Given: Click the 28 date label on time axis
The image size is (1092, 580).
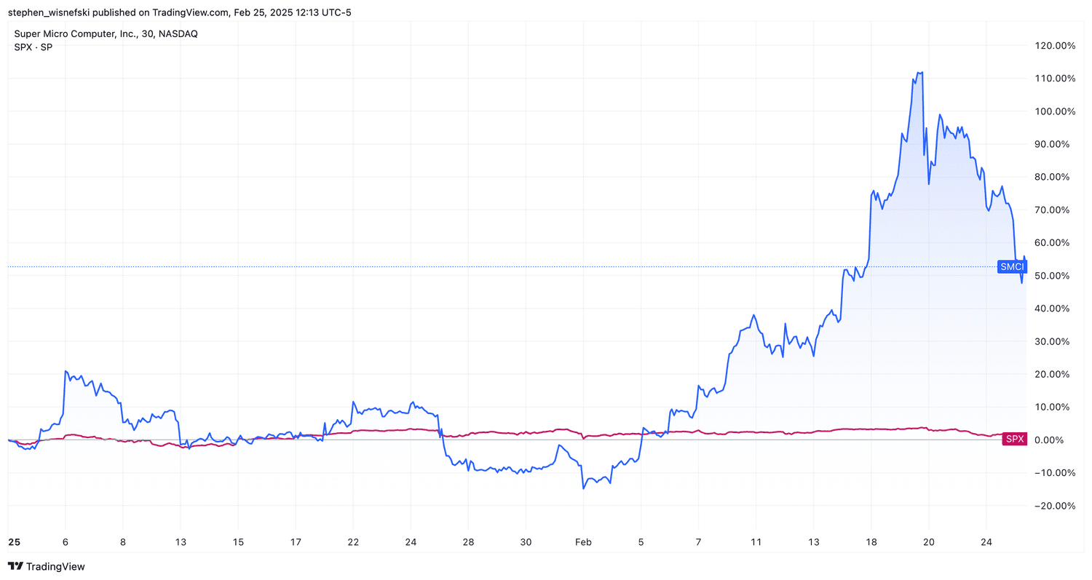Looking at the screenshot, I should pos(468,542).
